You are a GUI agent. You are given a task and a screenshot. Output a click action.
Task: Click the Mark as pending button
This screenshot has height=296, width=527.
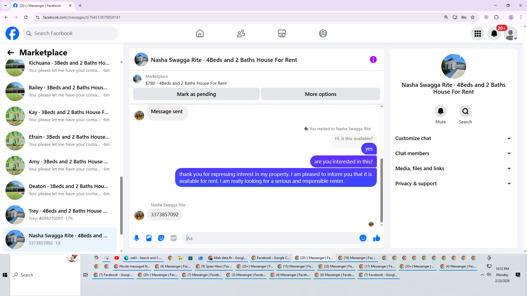click(196, 94)
